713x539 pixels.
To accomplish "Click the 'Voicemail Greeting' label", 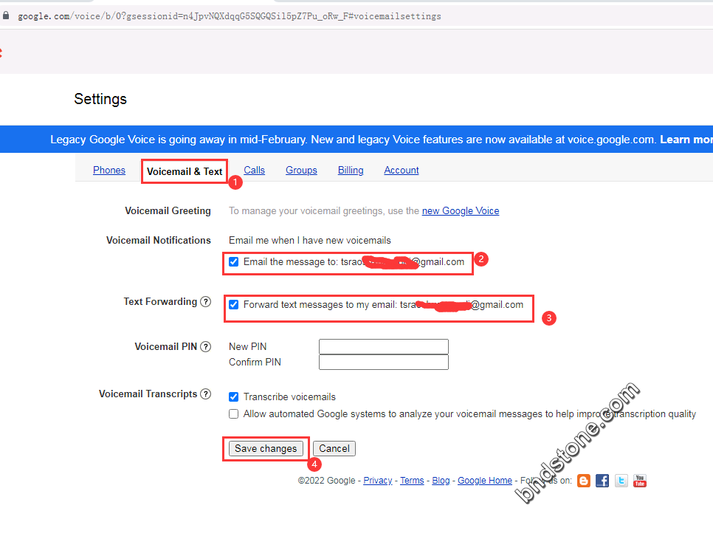I will (168, 210).
